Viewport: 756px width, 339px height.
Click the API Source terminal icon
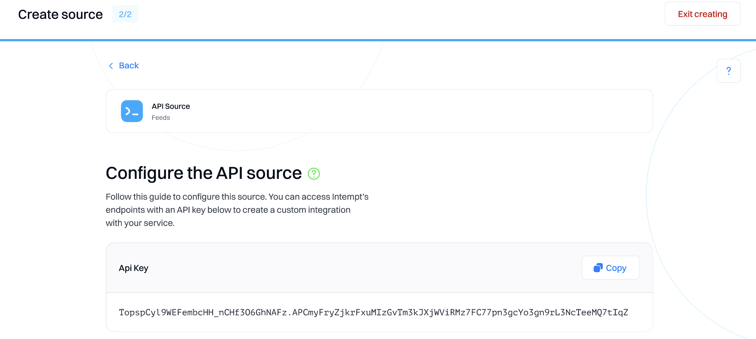[132, 111]
